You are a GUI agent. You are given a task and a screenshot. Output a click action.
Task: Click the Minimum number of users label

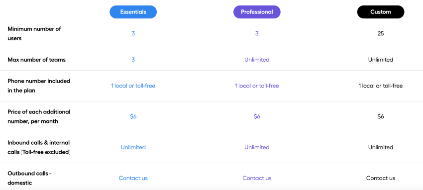point(34,33)
